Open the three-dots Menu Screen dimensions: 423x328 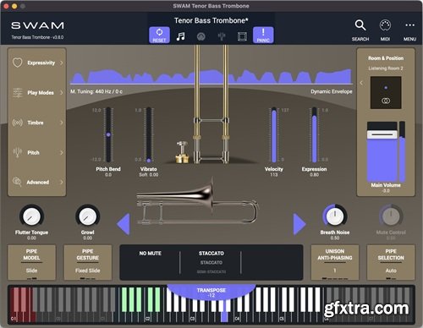coord(409,25)
